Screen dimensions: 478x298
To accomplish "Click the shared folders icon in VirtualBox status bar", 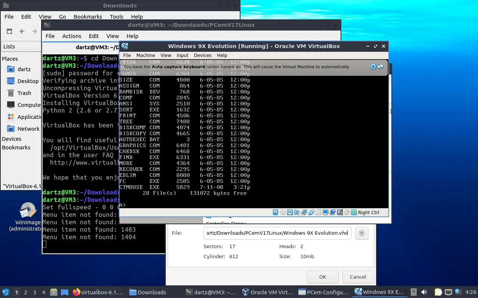I will (x=318, y=212).
